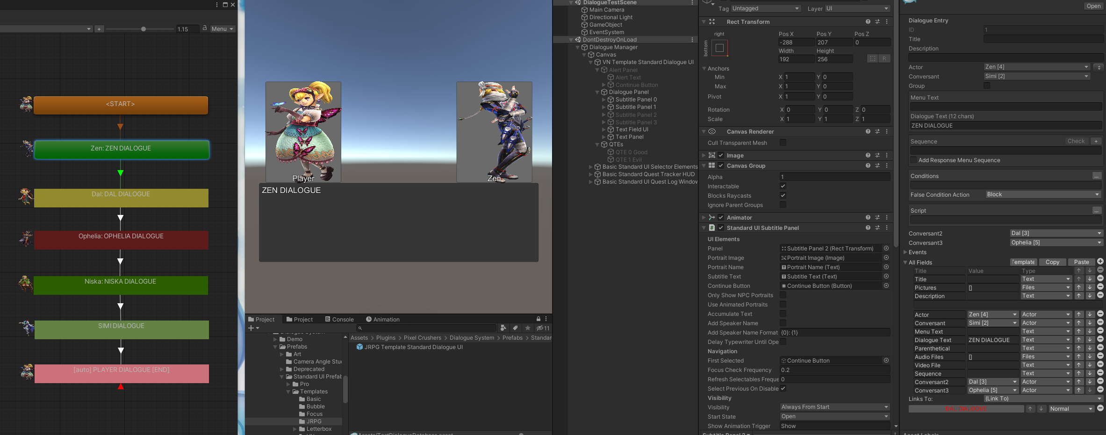The width and height of the screenshot is (1106, 435).
Task: Open Rect Transform preset settings icon
Action: (877, 21)
